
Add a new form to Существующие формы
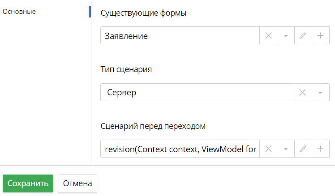click(320, 36)
